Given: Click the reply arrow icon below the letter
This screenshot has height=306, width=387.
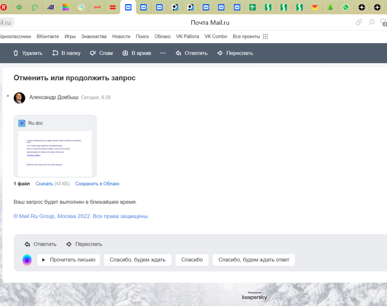Looking at the screenshot, I should pos(27,244).
